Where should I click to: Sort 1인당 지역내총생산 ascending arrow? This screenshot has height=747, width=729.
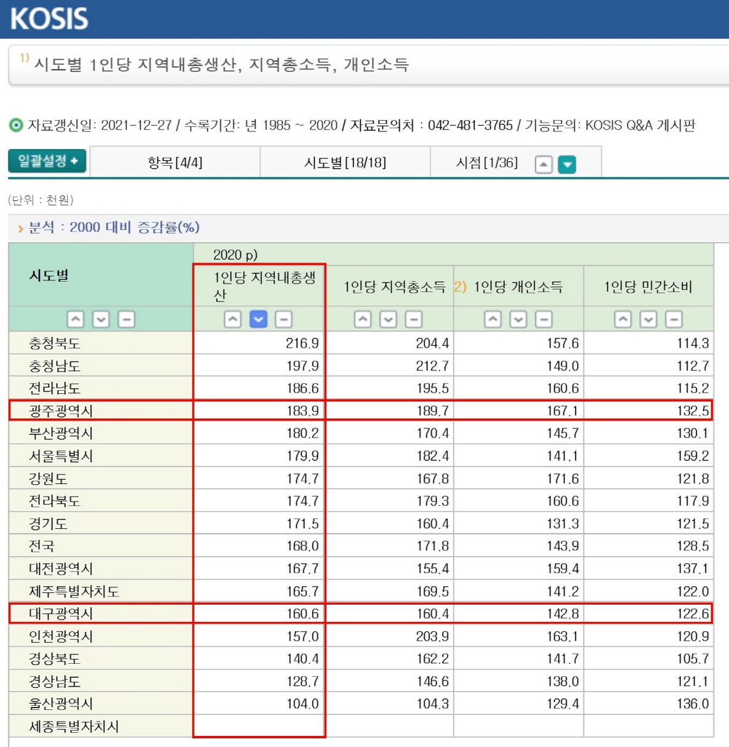point(233,319)
